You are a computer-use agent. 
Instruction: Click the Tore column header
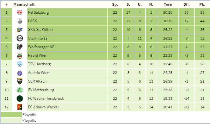point(168,4)
